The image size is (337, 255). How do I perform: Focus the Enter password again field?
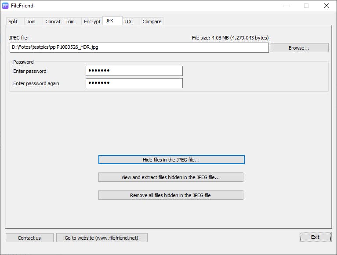point(134,83)
